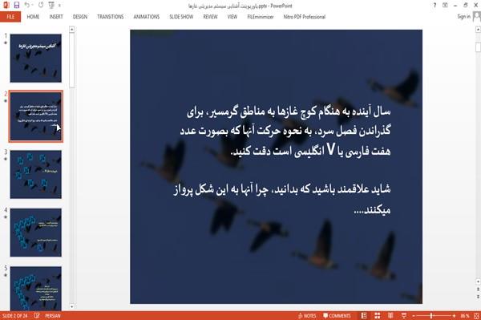Switch to the INSERT ribbon tab

tap(56, 17)
